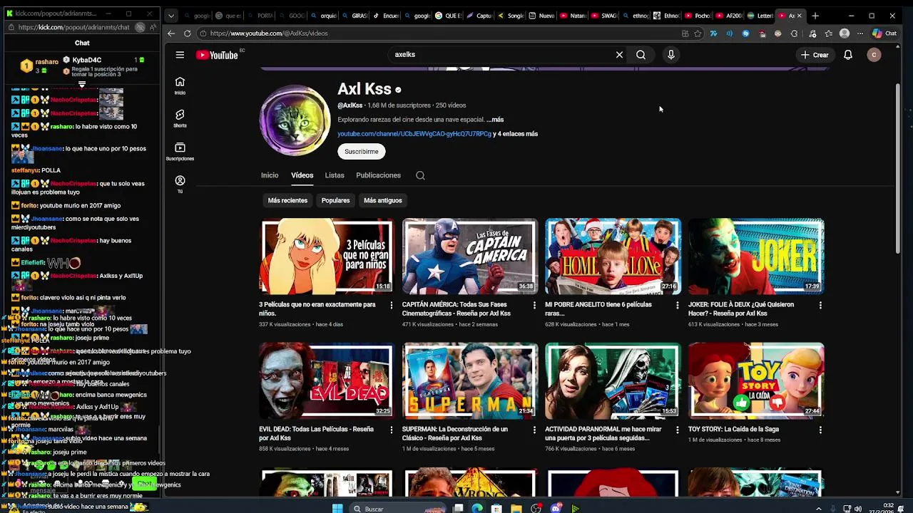The height and width of the screenshot is (513, 913).
Task: Open options for TOY STORY video
Action: (820, 430)
